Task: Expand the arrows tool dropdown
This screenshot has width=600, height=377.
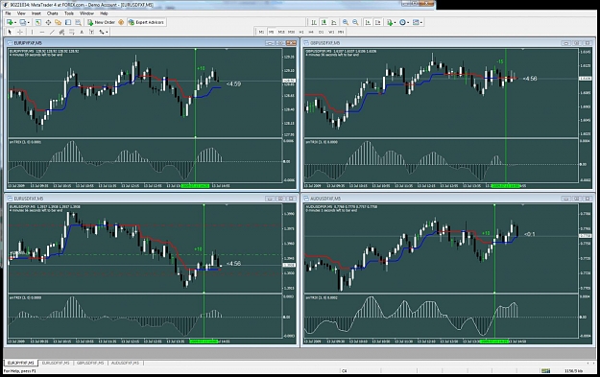Action: tap(107, 32)
